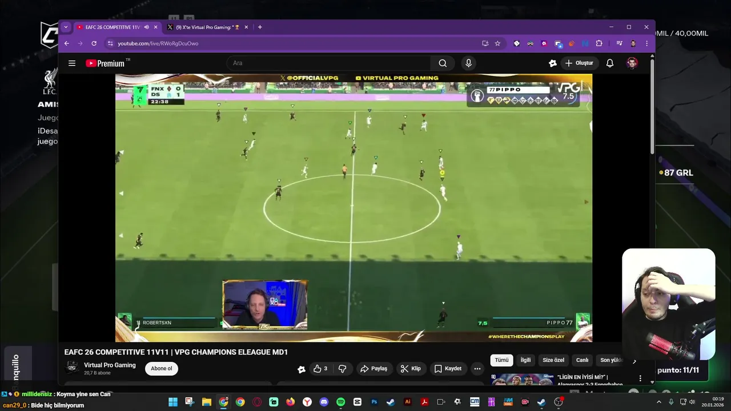Open Spotify from the taskbar

point(341,402)
